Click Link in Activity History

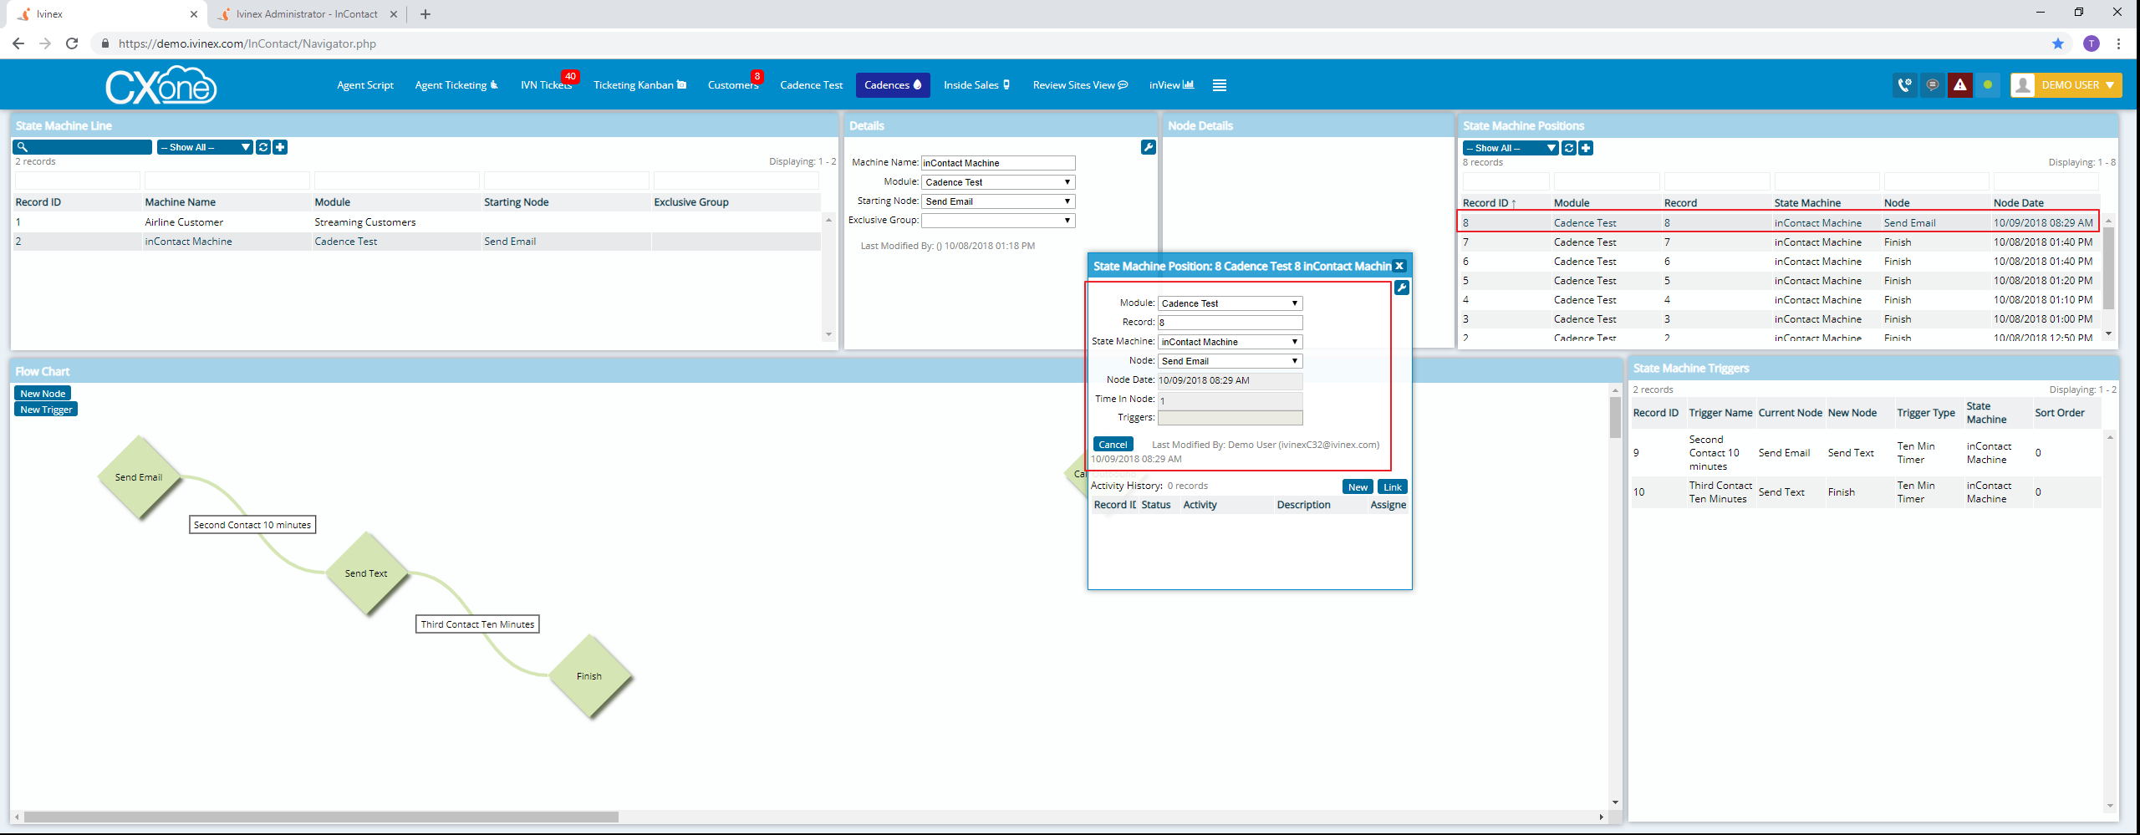coord(1393,487)
